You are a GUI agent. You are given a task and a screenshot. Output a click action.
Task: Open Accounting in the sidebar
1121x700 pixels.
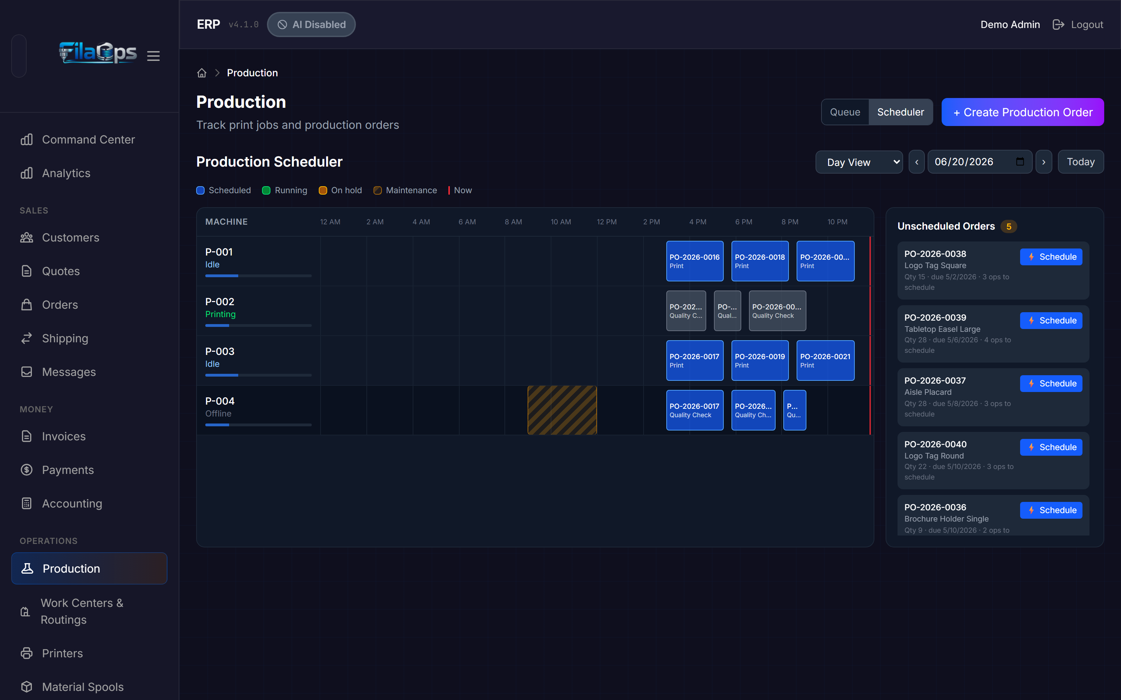tap(89, 504)
